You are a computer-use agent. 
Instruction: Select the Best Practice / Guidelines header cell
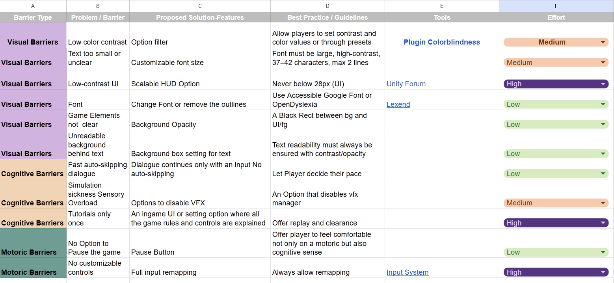coord(327,17)
